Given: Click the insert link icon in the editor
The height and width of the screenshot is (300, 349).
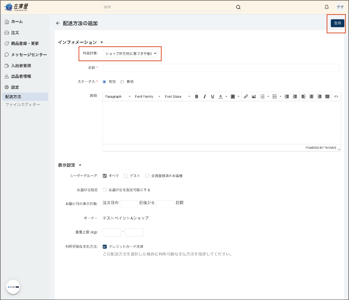Looking at the screenshot, I should coord(246,97).
